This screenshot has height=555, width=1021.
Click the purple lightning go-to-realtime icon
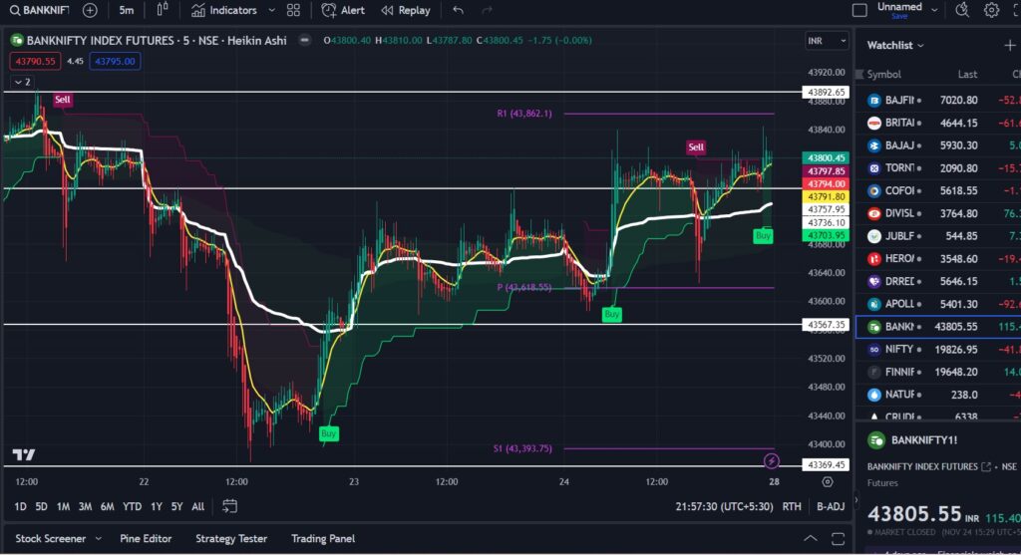pos(771,461)
